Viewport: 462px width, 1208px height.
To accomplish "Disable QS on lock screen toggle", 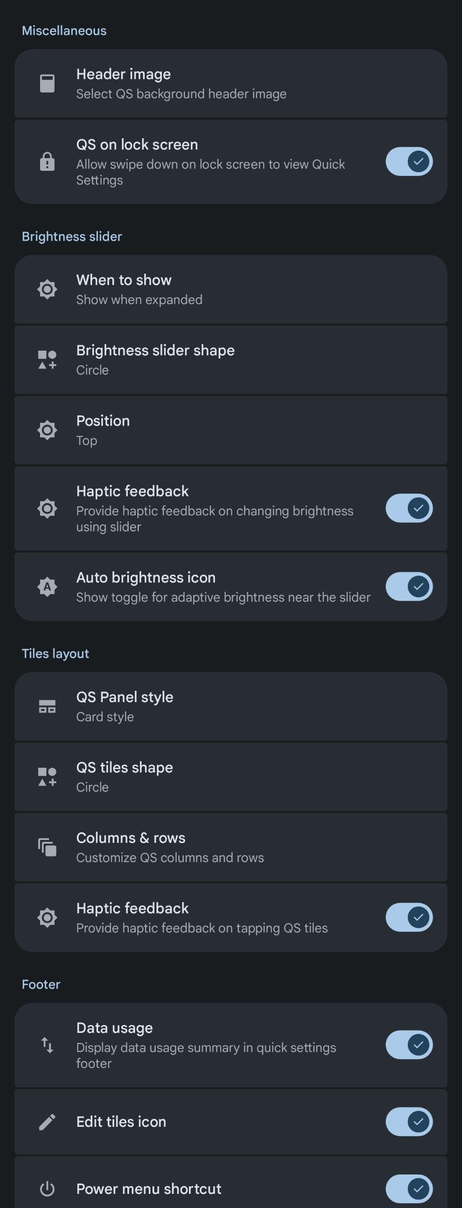I will [x=409, y=161].
